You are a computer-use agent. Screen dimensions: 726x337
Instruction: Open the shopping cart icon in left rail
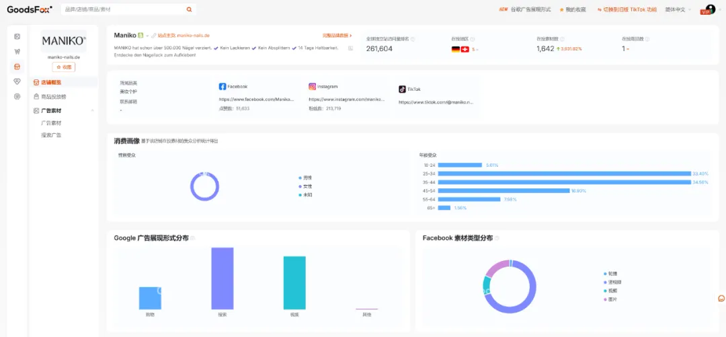[x=17, y=51]
